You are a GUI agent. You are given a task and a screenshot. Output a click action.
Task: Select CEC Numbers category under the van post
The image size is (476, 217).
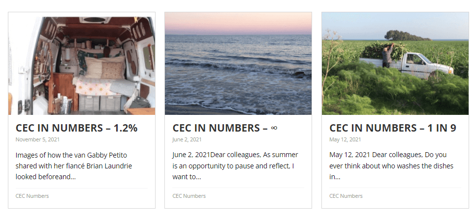32,196
